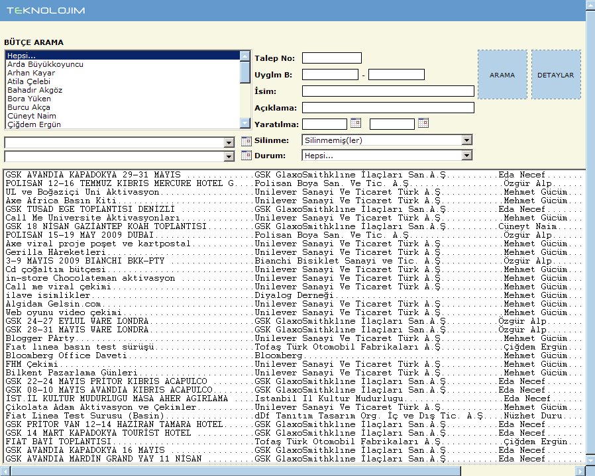Screen dimensions: 595x476
Task: Select row Fiat linea basın test sürüşü
Action: coord(294,347)
